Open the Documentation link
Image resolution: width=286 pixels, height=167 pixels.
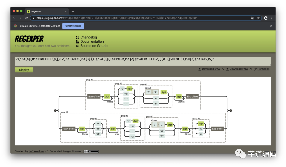click(92, 41)
